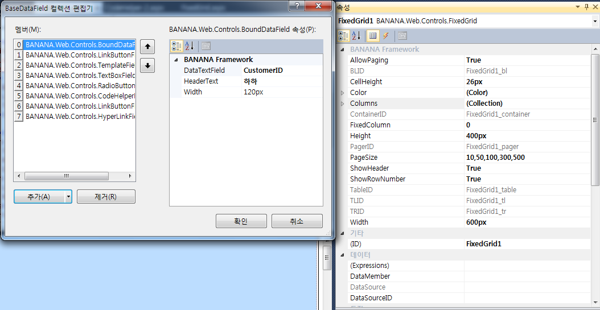600x310 pixels.
Task: Collapse BANANA Framework category in dialog grid
Action: (x=176, y=60)
